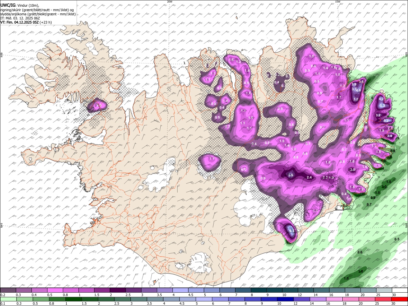Choose the 0.5 swatch in green rain legend
The width and height of the screenshot is (408, 306).
tap(41, 299)
